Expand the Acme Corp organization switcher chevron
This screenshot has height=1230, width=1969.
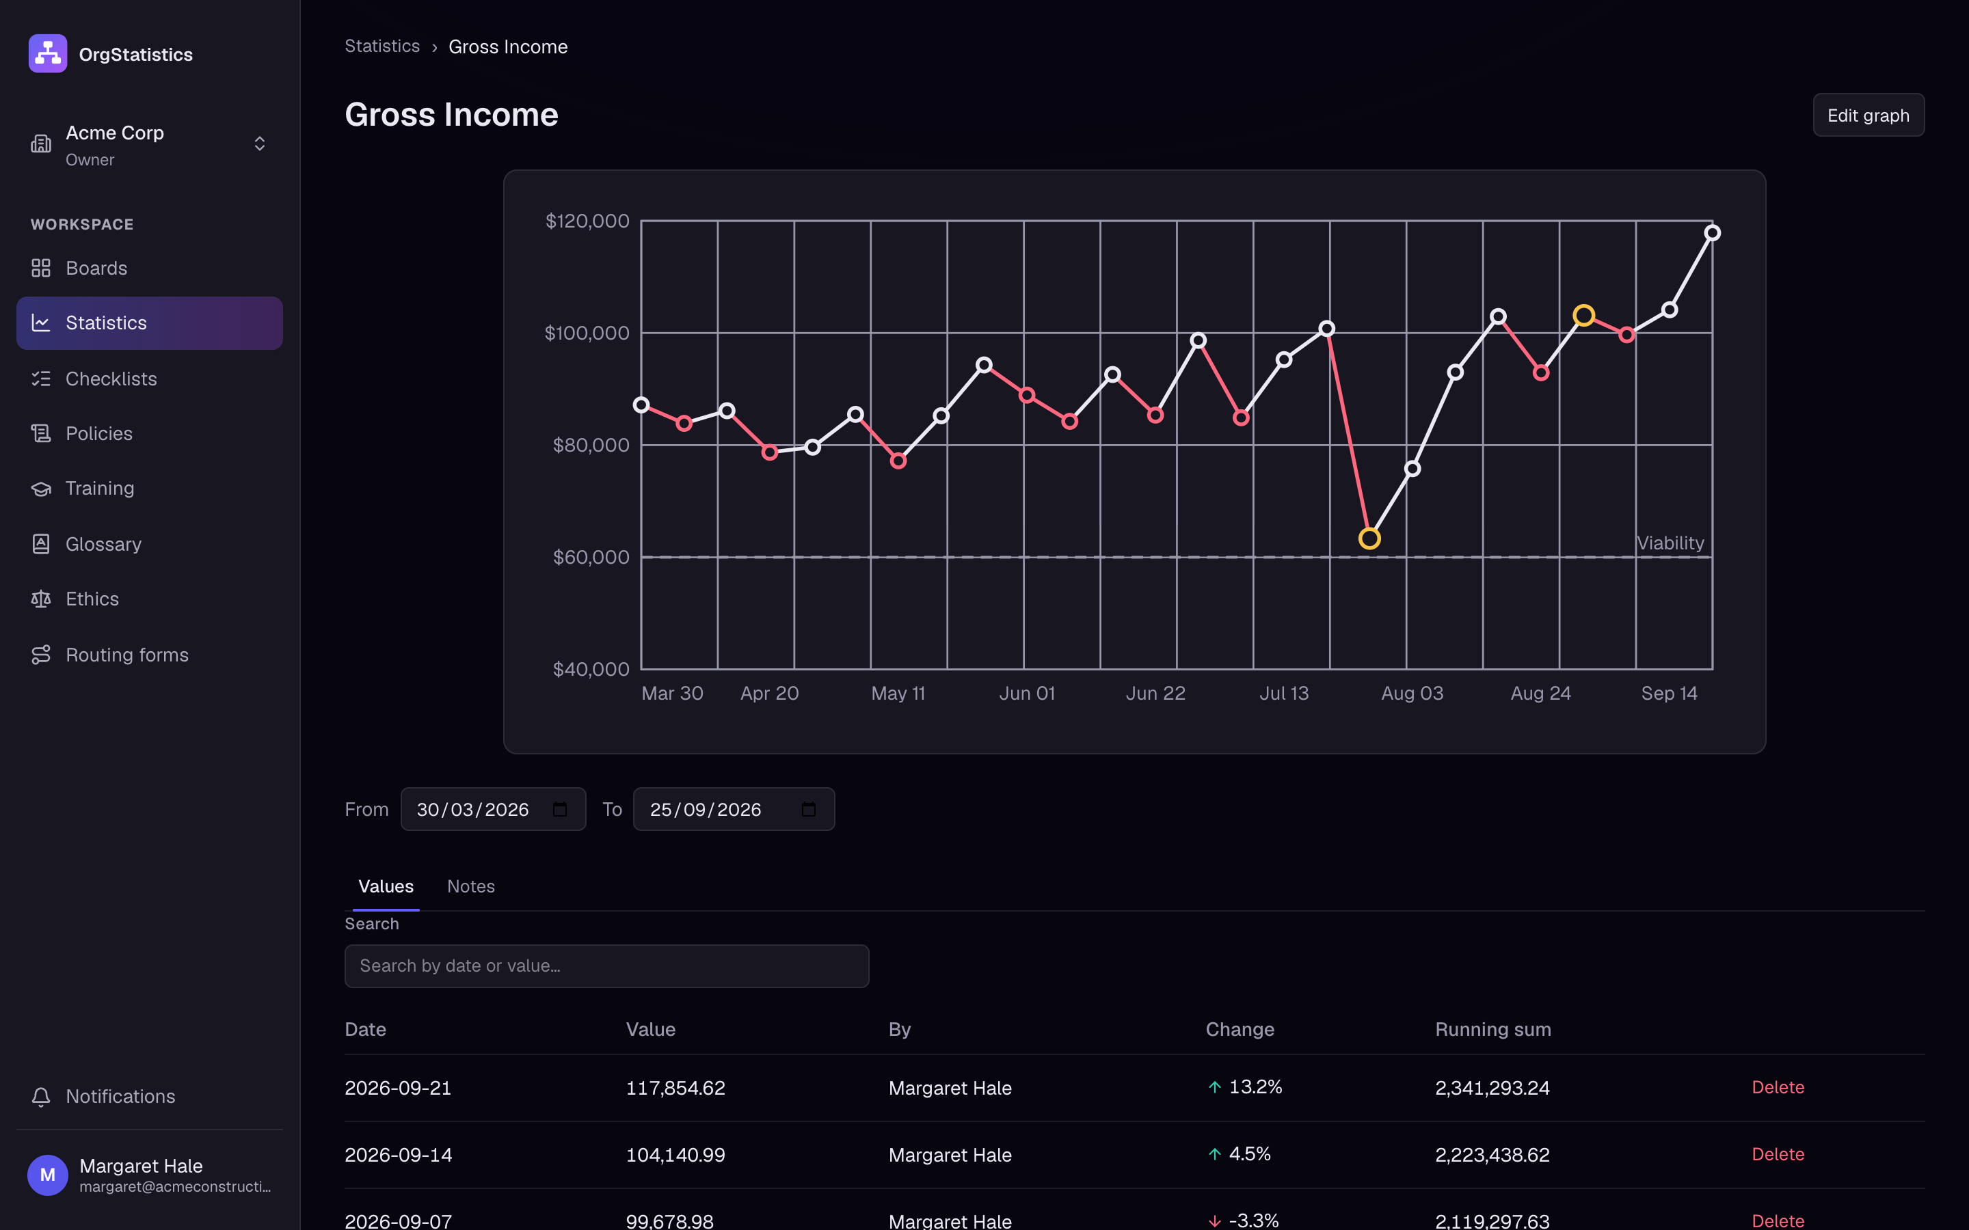[260, 144]
